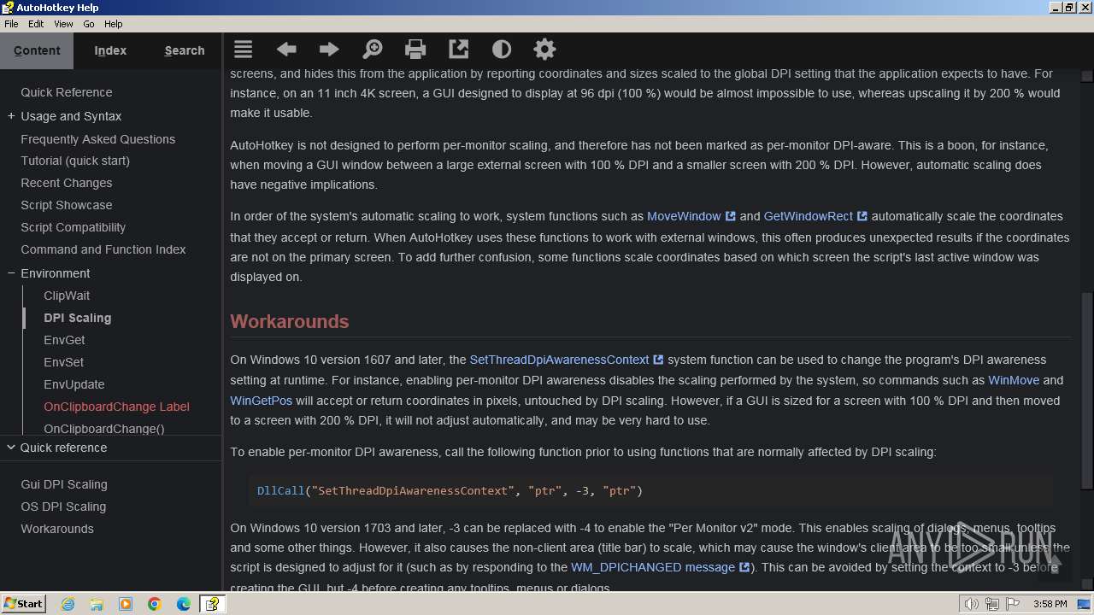Image resolution: width=1094 pixels, height=615 pixels.
Task: Go back with the left arrow icon
Action: click(286, 50)
